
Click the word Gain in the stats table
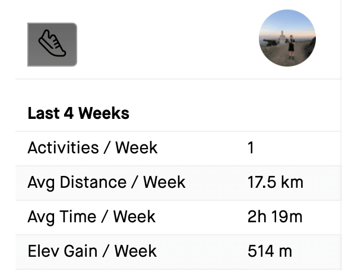tap(81, 251)
